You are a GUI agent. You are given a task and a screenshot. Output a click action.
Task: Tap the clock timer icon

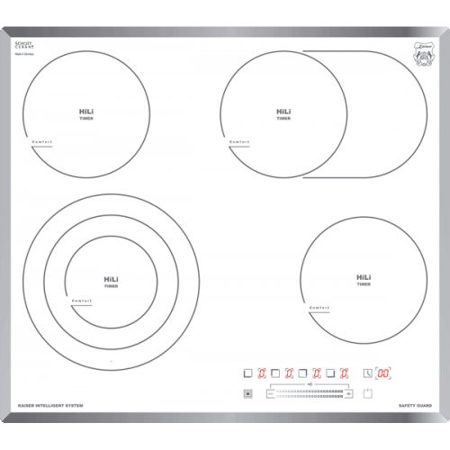(x=368, y=373)
